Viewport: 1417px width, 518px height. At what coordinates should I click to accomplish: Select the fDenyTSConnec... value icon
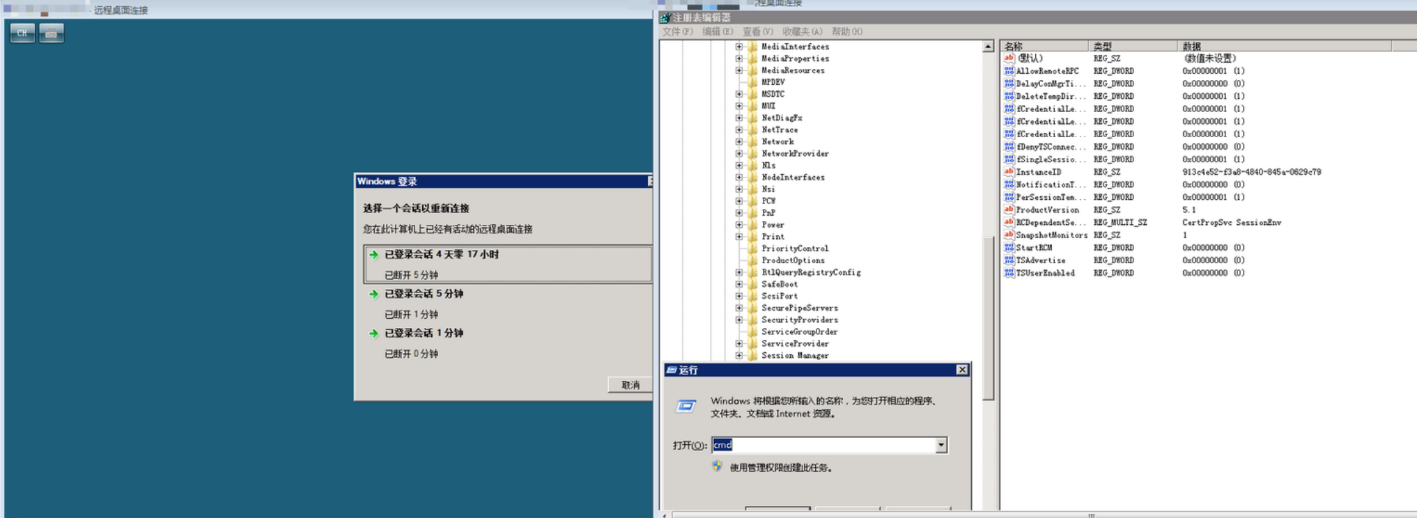point(1009,147)
